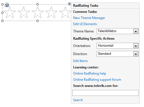Click the move handle icon on RadRating control
Image resolution: width=144 pixels, height=107 pixels.
7,5
